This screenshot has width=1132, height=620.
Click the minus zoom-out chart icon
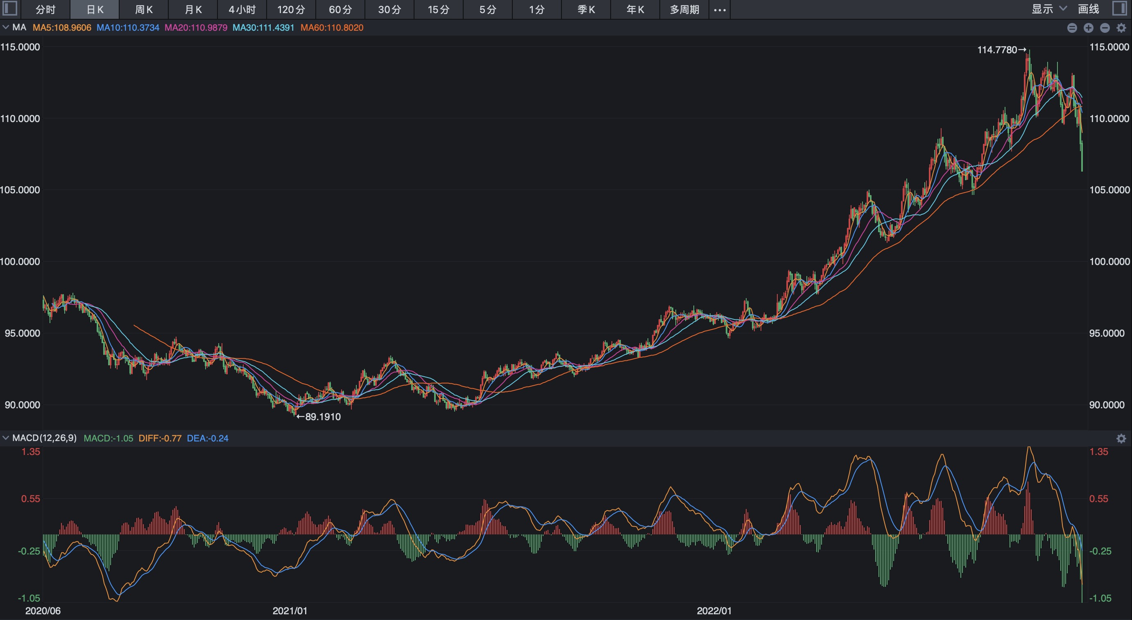1104,28
